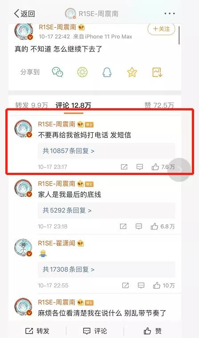The image size is (199, 338).
Task: Switch to 转发 9.9万 tab
Action: coord(32,106)
